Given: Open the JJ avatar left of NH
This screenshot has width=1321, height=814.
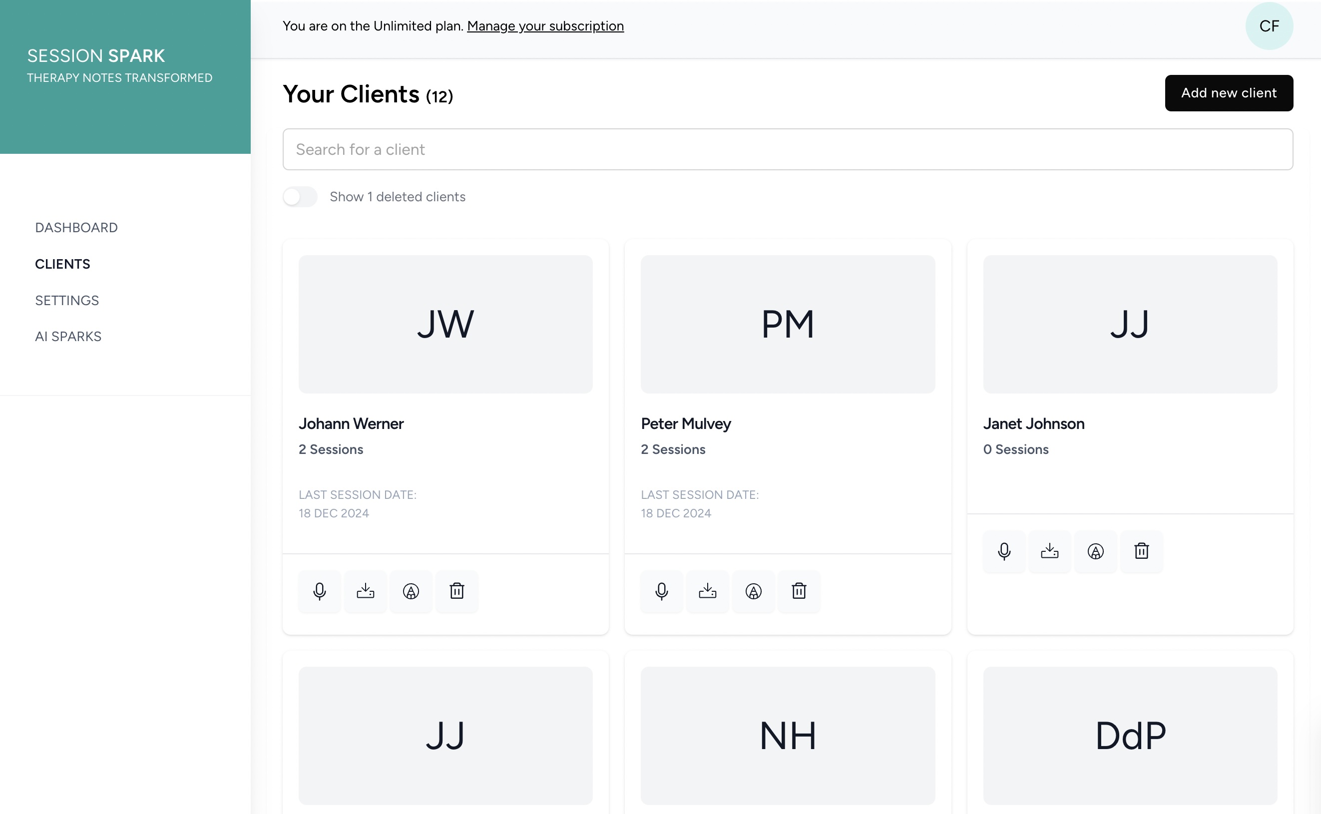Looking at the screenshot, I should [x=445, y=736].
